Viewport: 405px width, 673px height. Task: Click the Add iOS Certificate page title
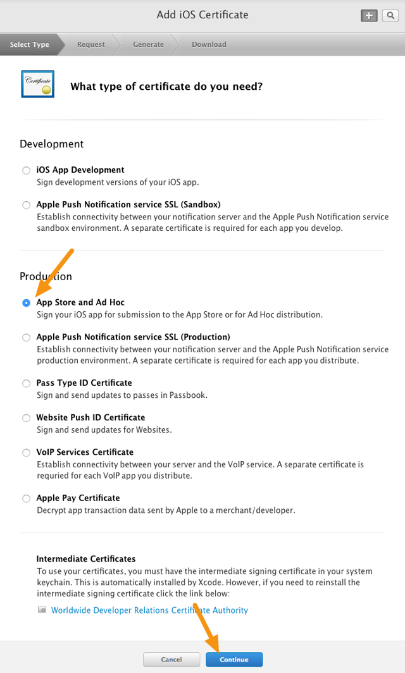coord(202,15)
